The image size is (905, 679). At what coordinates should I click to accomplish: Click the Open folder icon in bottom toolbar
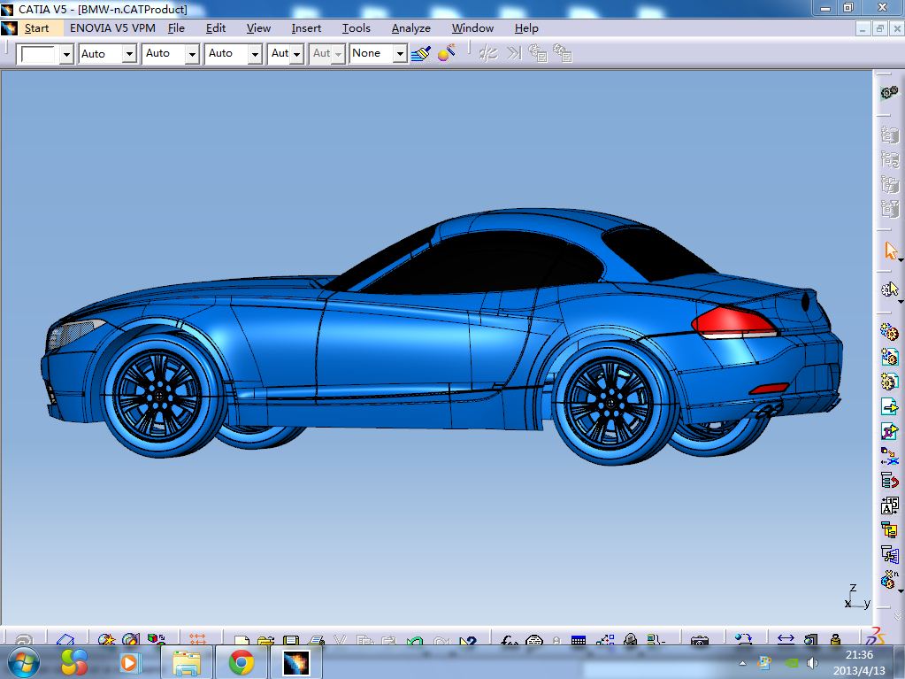(265, 639)
